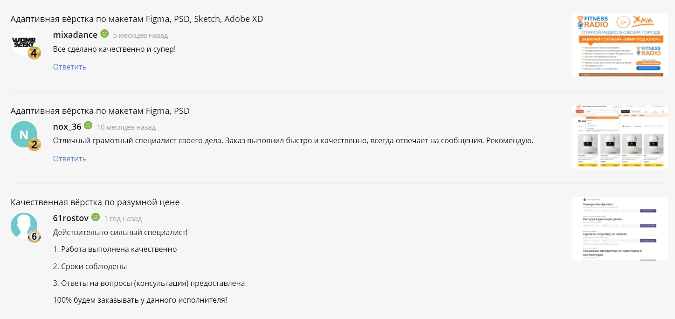Open the nox_36 username profile
The image size is (675, 319).
(67, 127)
